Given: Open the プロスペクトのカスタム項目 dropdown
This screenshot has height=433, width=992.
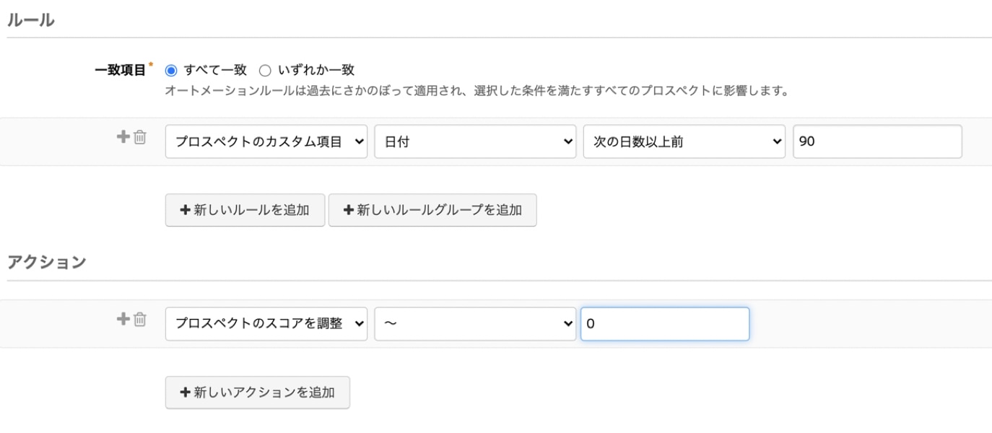Looking at the screenshot, I should click(x=266, y=141).
